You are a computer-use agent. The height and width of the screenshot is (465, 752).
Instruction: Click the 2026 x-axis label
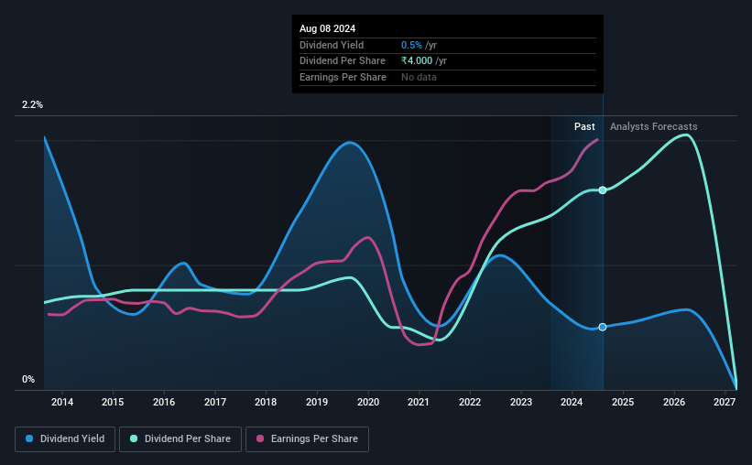(674, 402)
